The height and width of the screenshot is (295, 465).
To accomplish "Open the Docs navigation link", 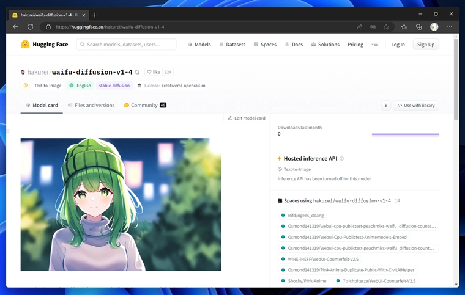I will pyautogui.click(x=294, y=45).
